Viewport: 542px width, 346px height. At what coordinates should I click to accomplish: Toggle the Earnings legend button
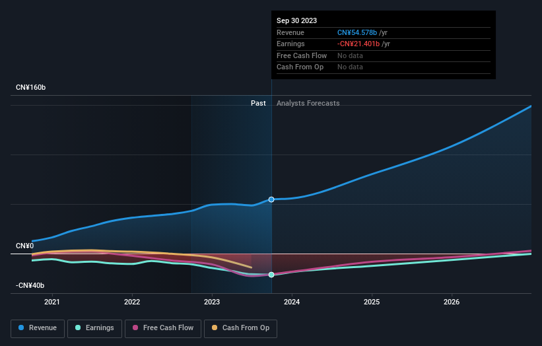pyautogui.click(x=94, y=328)
